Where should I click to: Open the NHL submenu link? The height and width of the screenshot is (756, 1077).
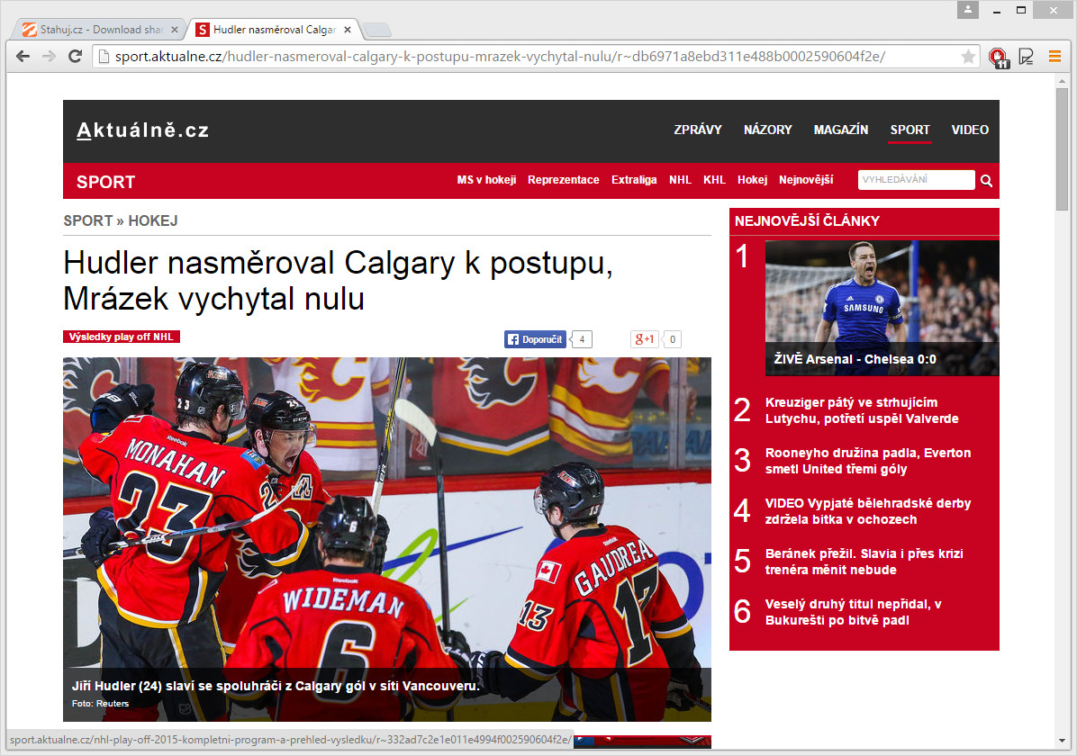680,180
